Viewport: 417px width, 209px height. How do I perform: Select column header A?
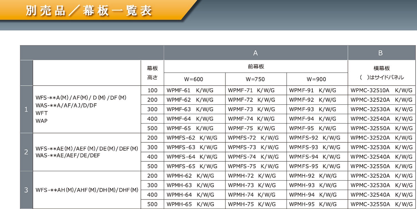[256, 53]
